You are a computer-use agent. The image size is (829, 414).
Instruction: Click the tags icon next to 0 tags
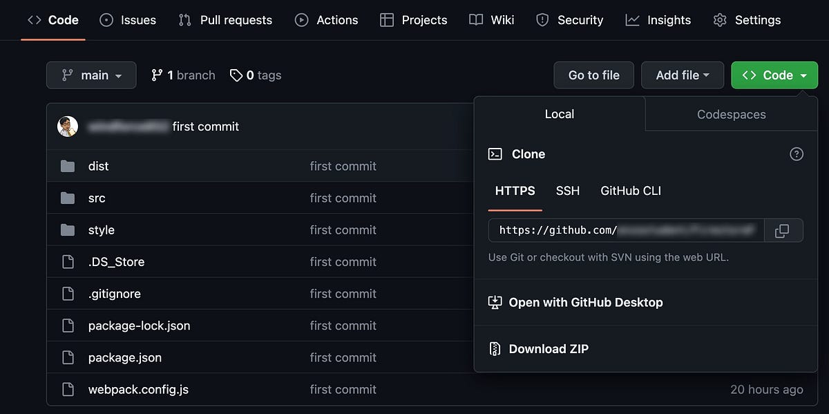point(234,75)
